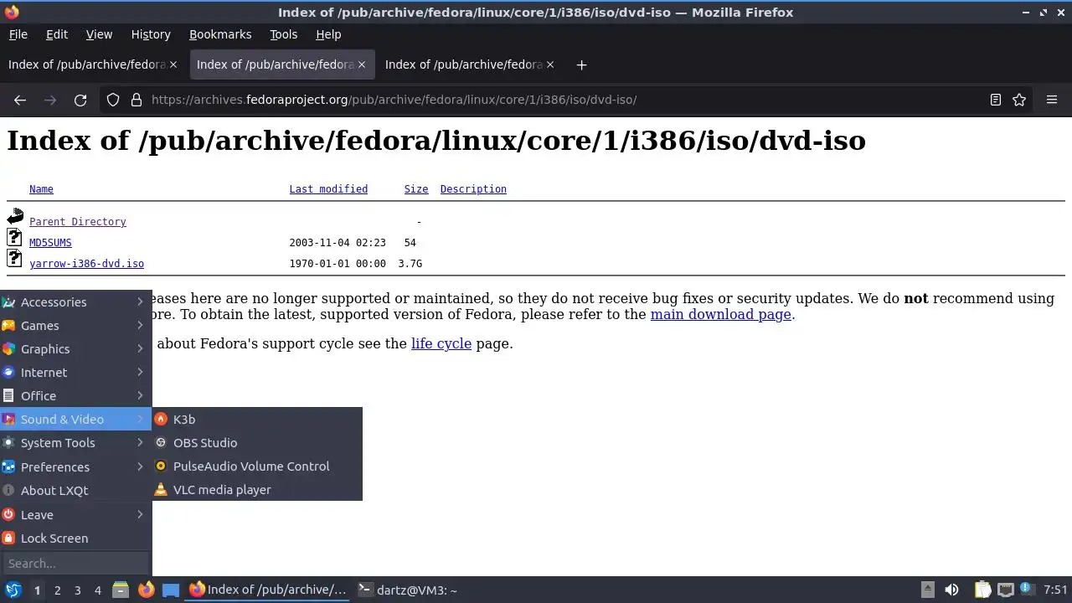Launch OBS Studio from the submenu
The width and height of the screenshot is (1072, 603).
(257, 443)
